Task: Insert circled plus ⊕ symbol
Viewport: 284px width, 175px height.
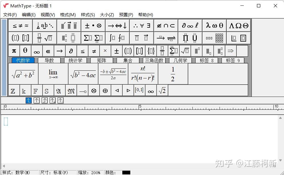Action: [105, 90]
